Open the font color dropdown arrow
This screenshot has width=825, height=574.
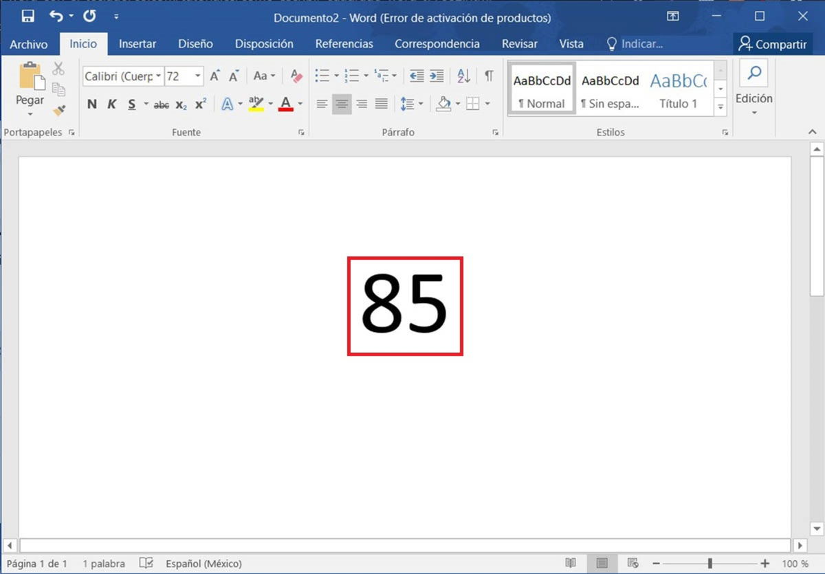pyautogui.click(x=300, y=104)
